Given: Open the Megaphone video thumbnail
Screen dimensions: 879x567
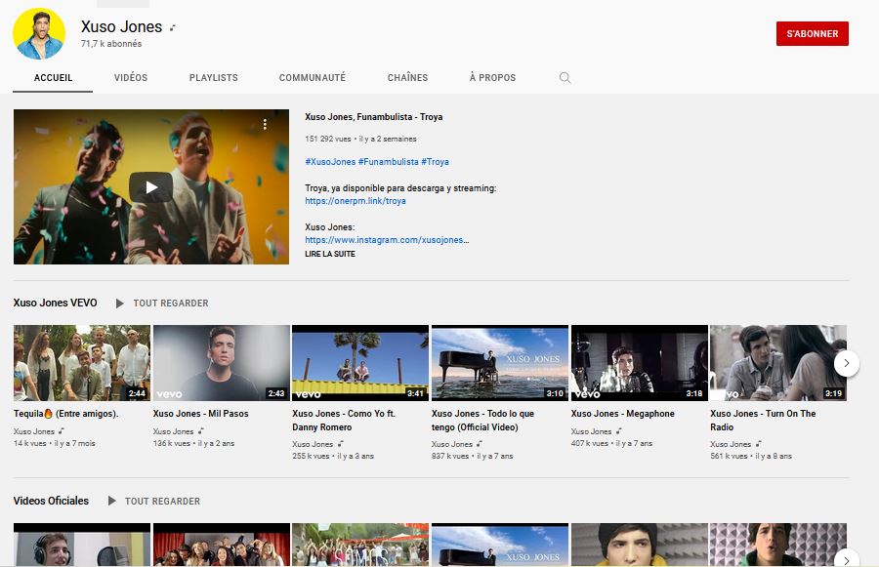Looking at the screenshot, I should (x=640, y=363).
